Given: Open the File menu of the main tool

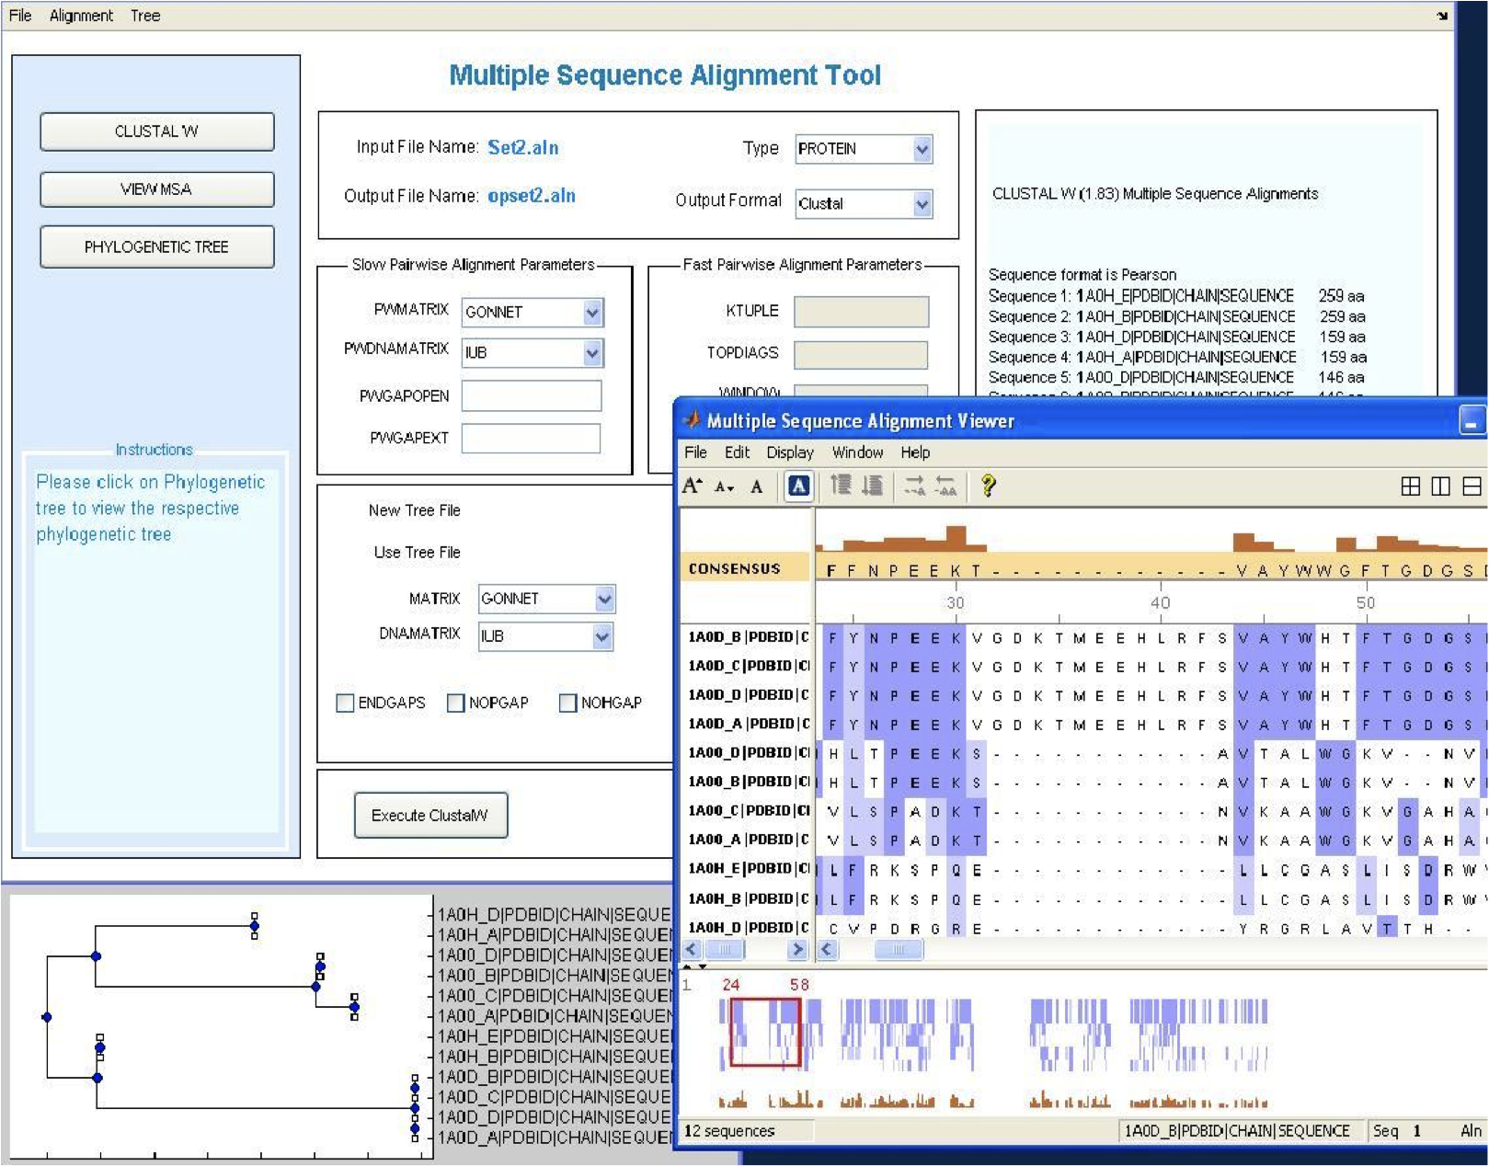Looking at the screenshot, I should point(20,16).
